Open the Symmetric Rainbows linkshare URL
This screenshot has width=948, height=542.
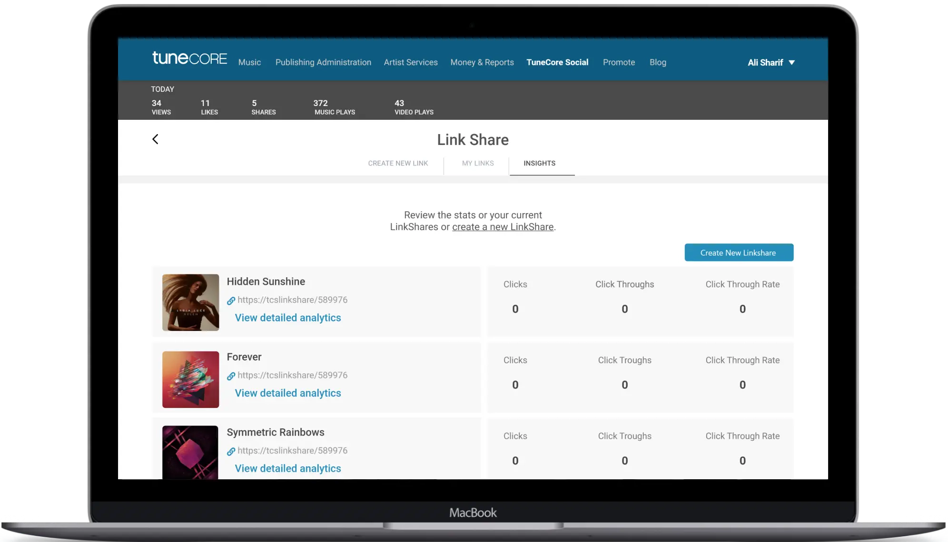click(x=293, y=450)
